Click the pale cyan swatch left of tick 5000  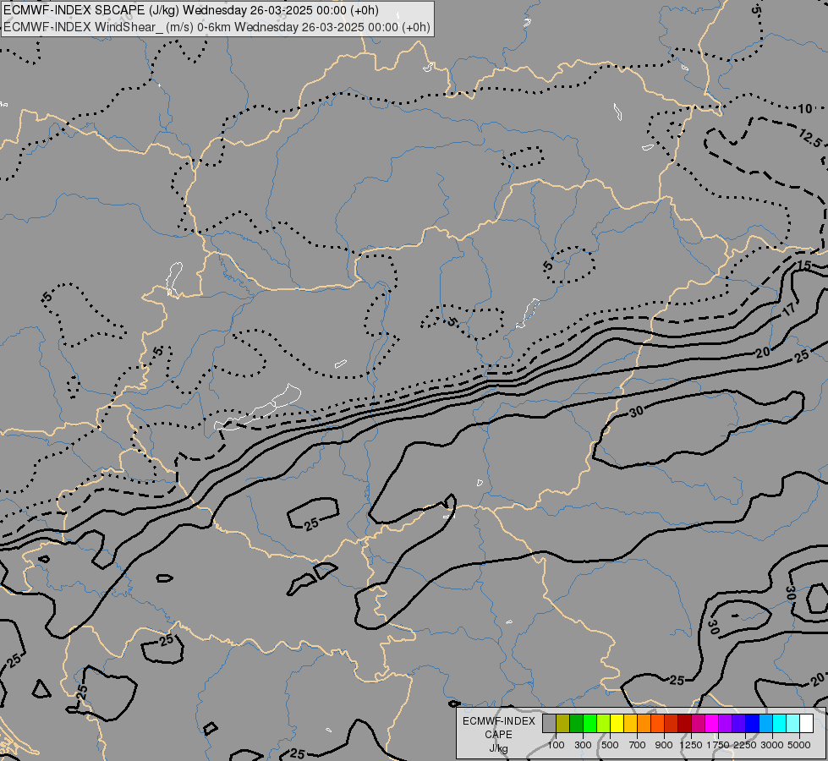pyautogui.click(x=793, y=723)
